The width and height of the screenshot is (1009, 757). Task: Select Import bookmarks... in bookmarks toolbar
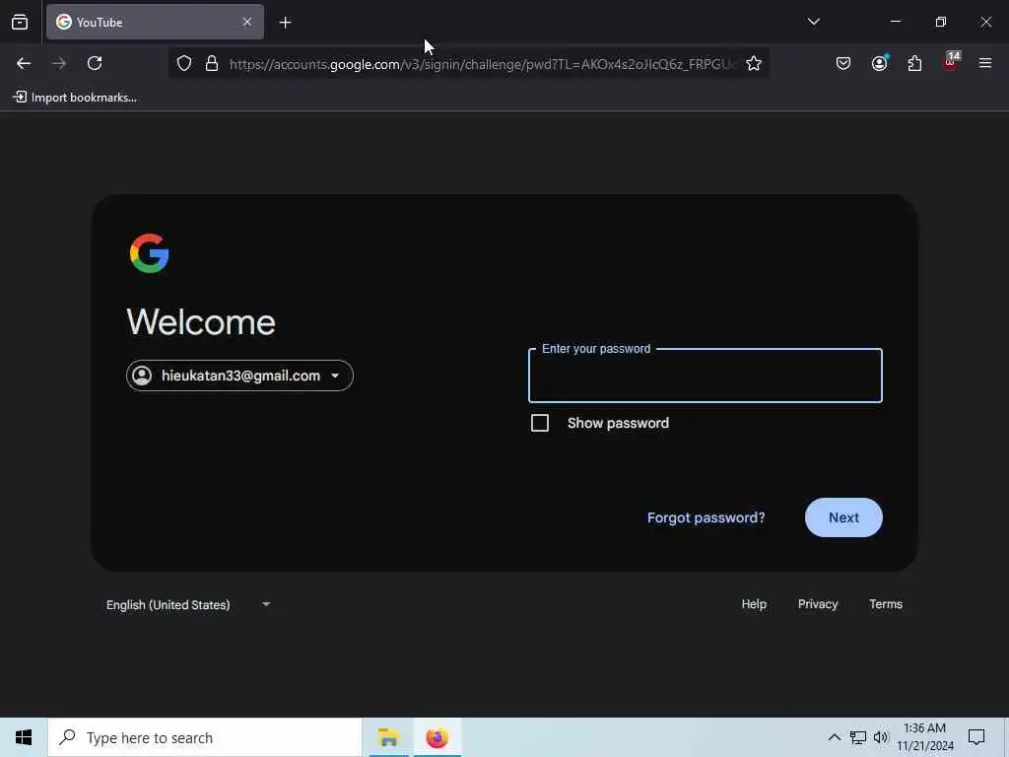[x=75, y=98]
